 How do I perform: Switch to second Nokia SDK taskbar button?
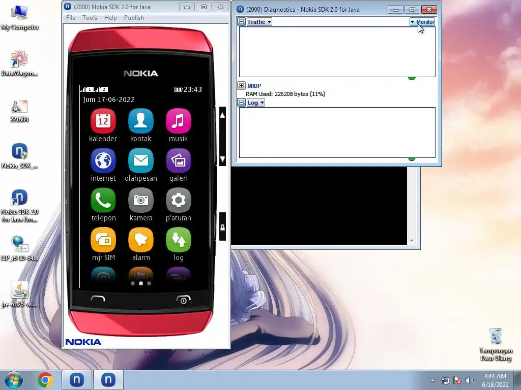coord(108,380)
